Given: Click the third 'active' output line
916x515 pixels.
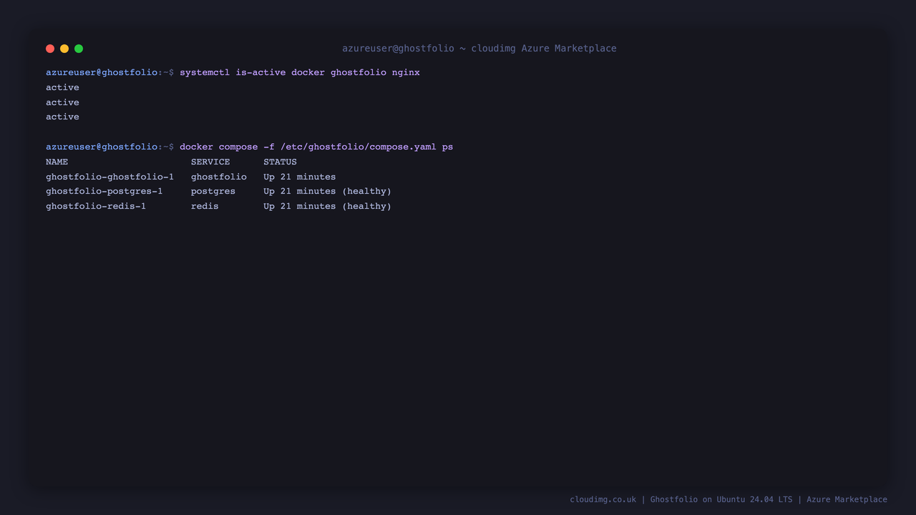Looking at the screenshot, I should pos(62,117).
